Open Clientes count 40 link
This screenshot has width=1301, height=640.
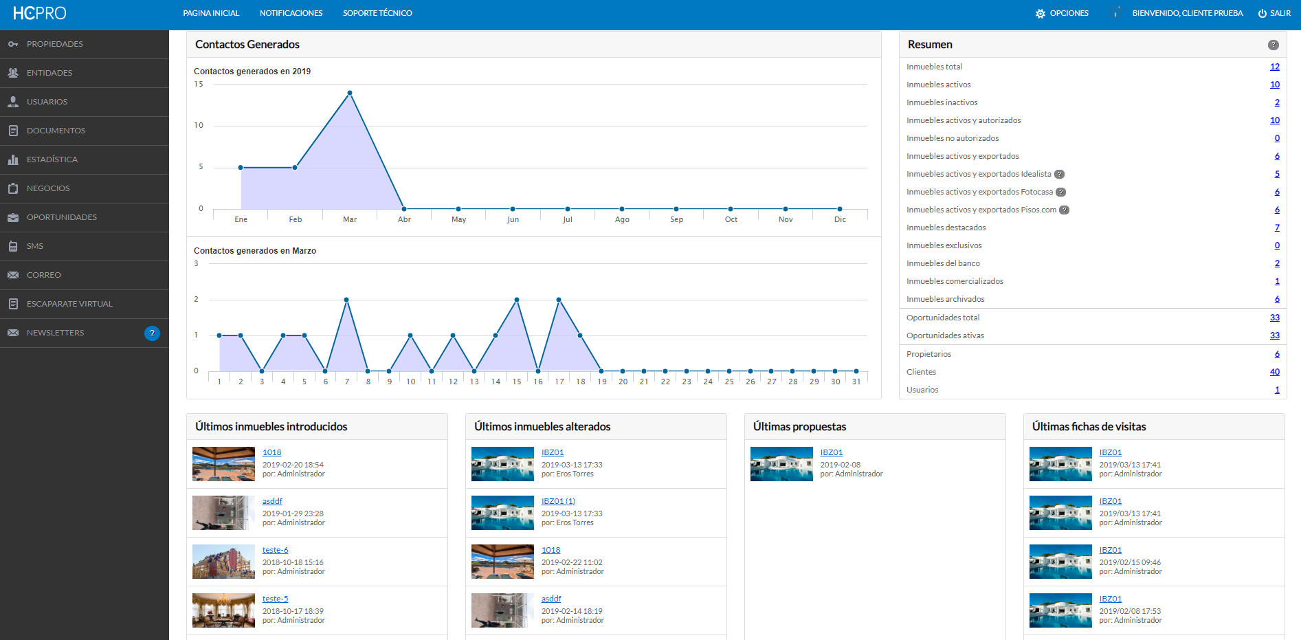pyautogui.click(x=1275, y=372)
